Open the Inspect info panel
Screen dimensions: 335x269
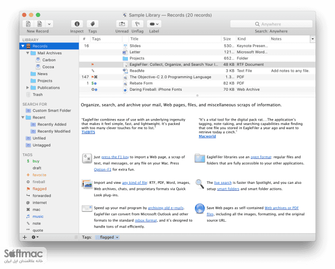click(77, 24)
